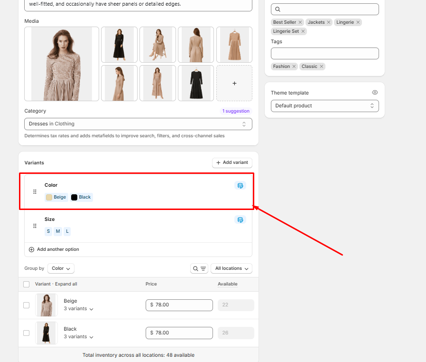The height and width of the screenshot is (362, 426).
Task: Open the Group by Color dropdown
Action: pos(61,268)
